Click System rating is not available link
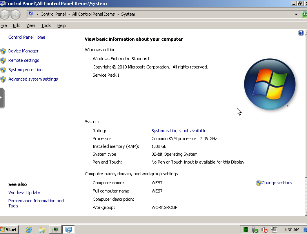 click(179, 131)
